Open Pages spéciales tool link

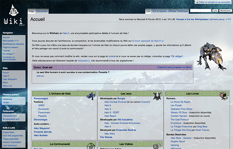[x=11, y=139]
